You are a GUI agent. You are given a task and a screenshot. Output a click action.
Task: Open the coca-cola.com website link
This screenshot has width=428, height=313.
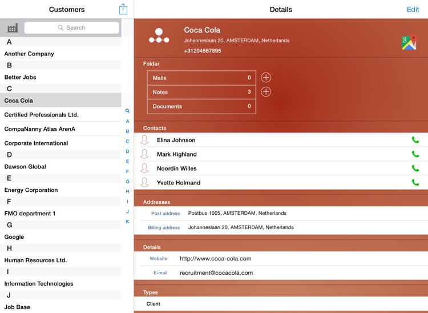[215, 259]
